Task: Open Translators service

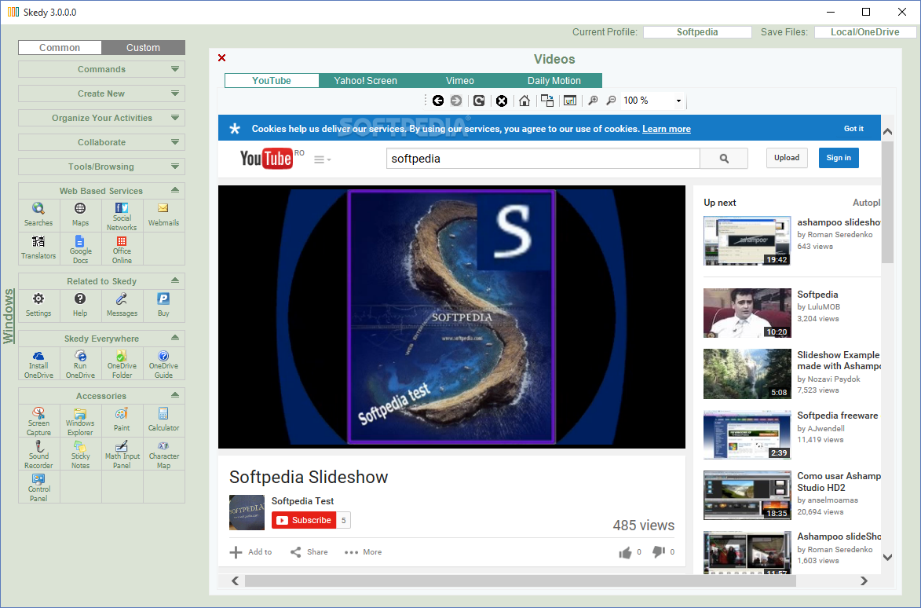Action: coord(38,248)
